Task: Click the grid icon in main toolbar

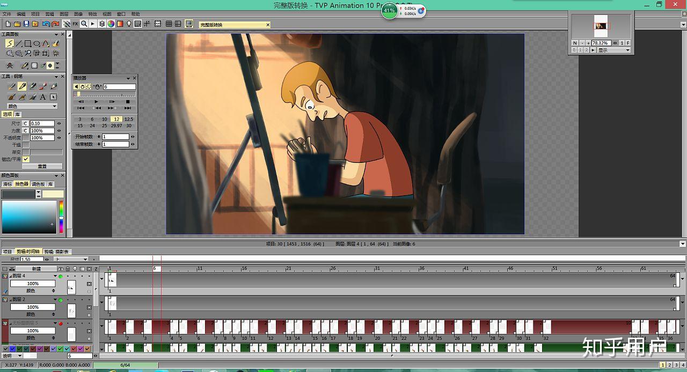Action: 169,24
